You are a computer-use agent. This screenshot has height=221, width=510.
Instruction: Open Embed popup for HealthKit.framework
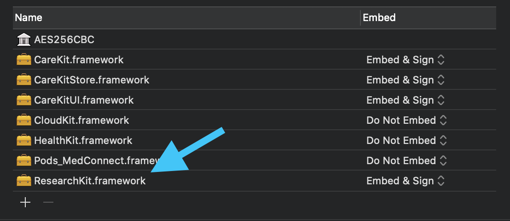pyautogui.click(x=406, y=140)
